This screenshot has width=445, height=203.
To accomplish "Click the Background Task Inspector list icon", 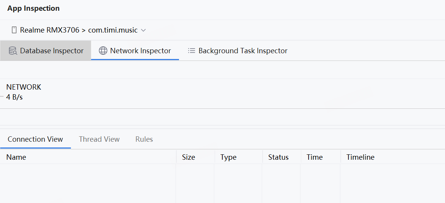I will pyautogui.click(x=192, y=51).
